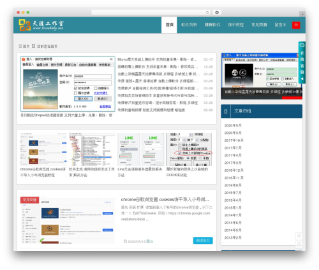Open the 自動上架 article in the list
Viewport: 319px width, 270px height.
pos(159,74)
